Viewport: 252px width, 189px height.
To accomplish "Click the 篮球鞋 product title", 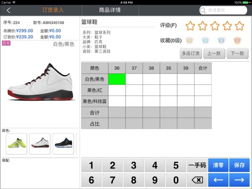I will click(89, 22).
